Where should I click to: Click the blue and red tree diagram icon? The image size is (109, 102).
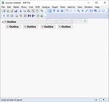pyautogui.click(x=33, y=16)
